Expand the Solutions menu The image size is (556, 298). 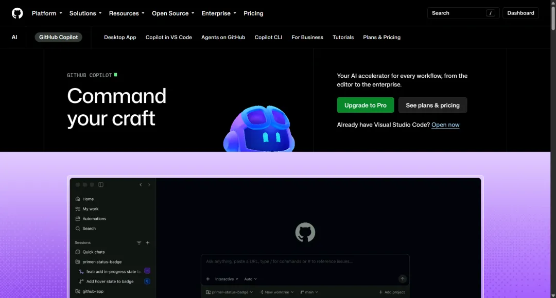coord(85,13)
